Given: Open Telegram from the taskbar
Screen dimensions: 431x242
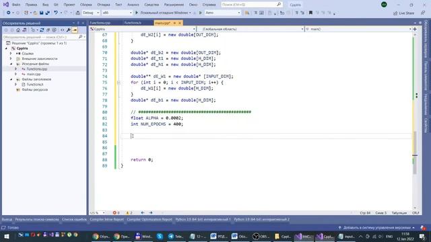Looking at the screenshot, I should pyautogui.click(x=176, y=236).
